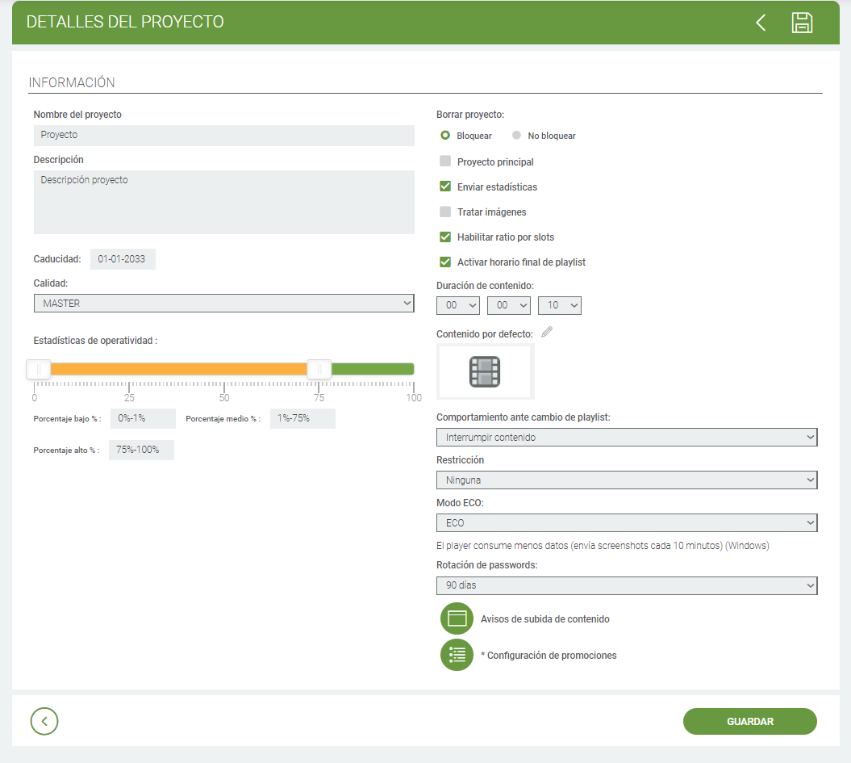Open Rotación de passwords dropdown
This screenshot has width=851, height=763.
coord(627,585)
